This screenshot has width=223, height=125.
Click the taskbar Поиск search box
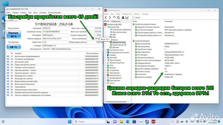click(x=89, y=122)
